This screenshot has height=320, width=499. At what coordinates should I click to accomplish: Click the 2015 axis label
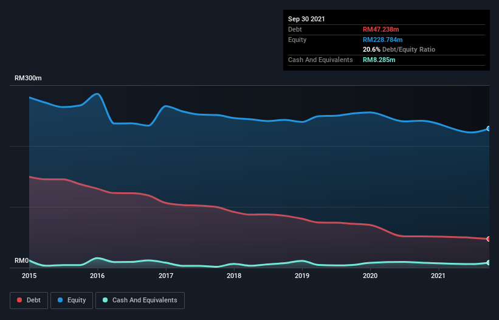pyautogui.click(x=29, y=276)
